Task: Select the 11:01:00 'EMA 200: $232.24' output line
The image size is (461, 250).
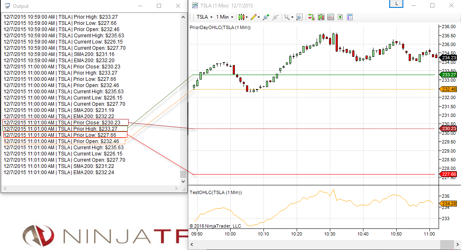Action: (x=59, y=172)
